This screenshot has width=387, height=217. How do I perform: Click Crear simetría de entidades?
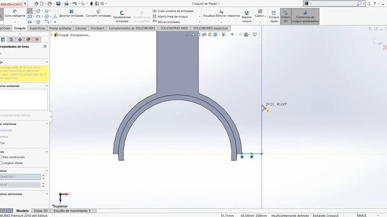point(173,11)
